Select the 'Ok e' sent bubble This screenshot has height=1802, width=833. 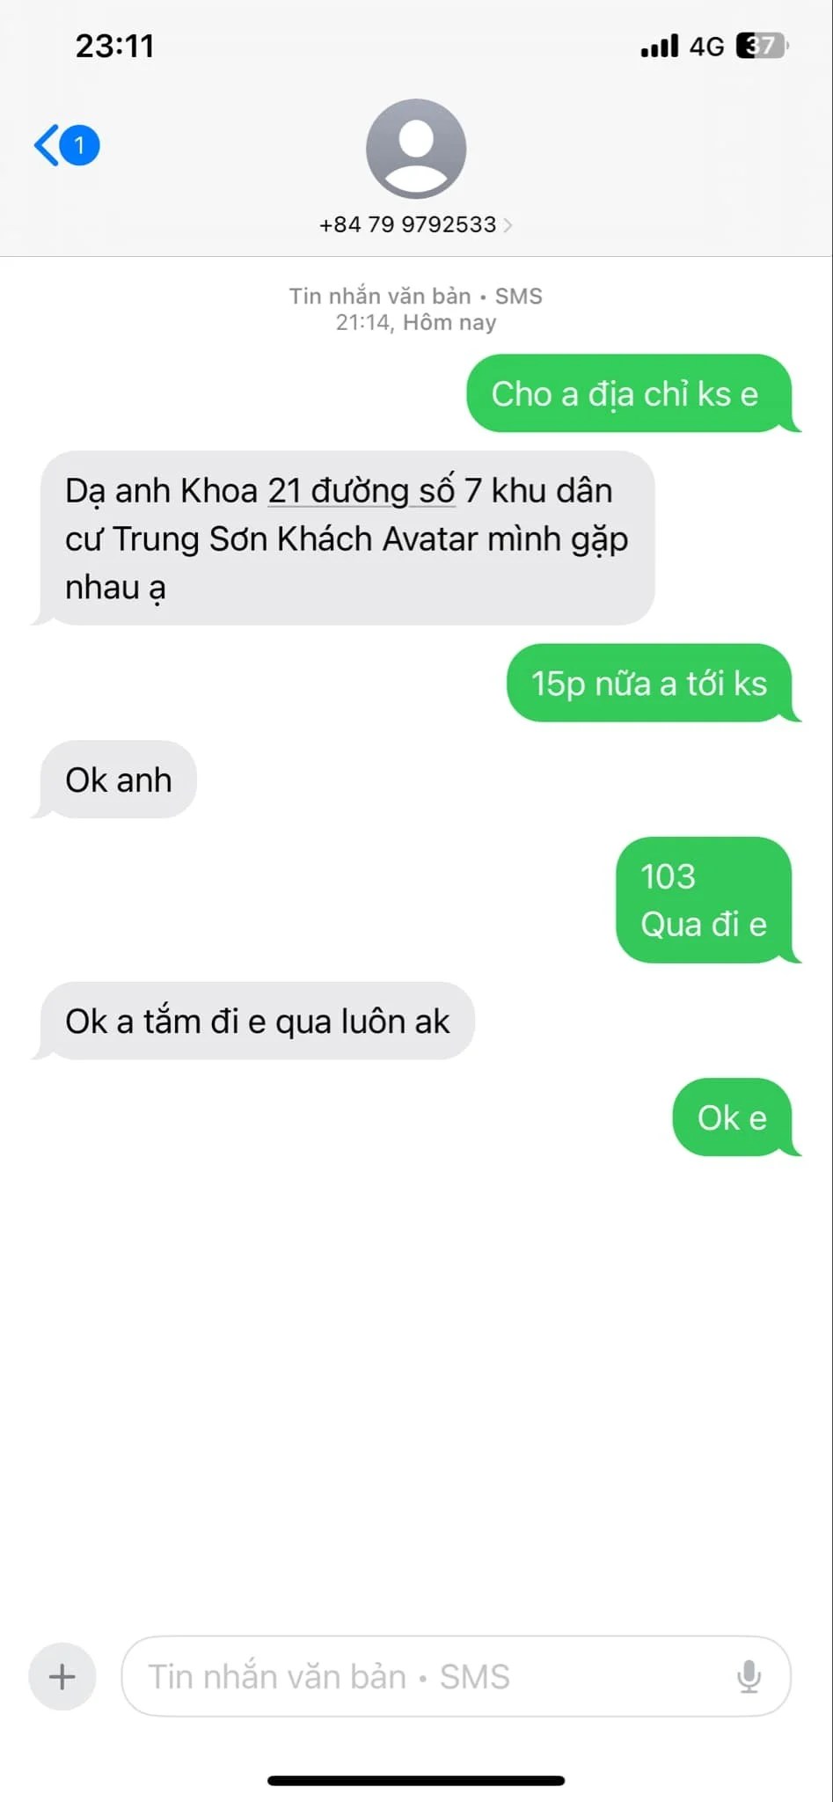pos(733,1117)
